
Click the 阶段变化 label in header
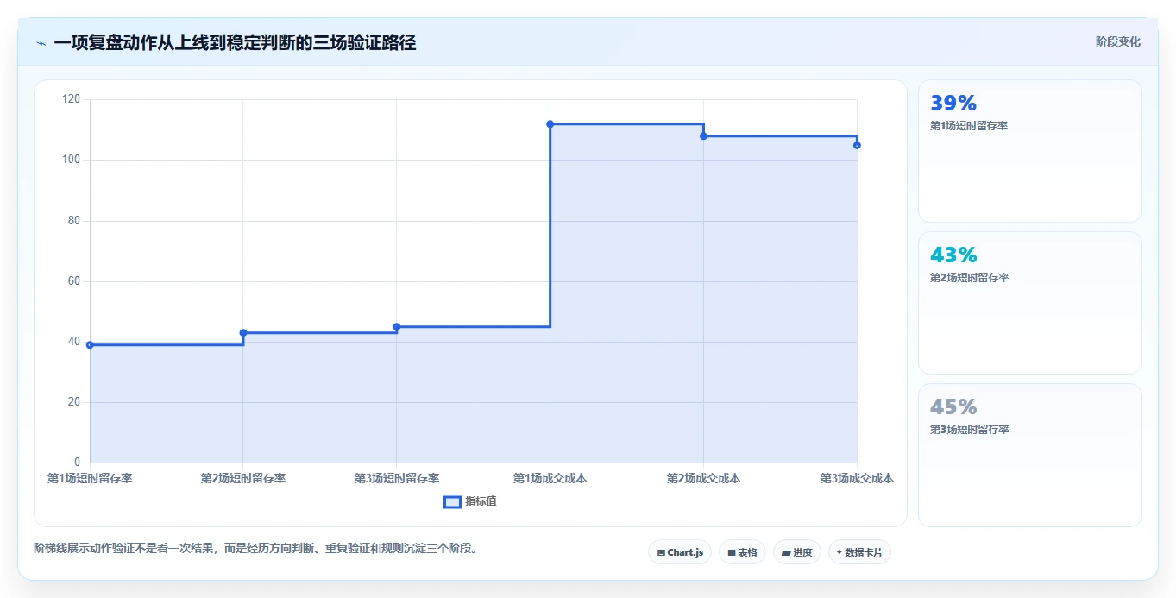(1117, 41)
